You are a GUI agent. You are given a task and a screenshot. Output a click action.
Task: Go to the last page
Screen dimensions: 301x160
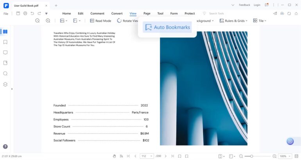coord(172,156)
